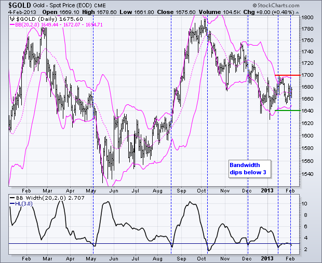This screenshot has height=263, width=322.
Task: Click the 2013 label under the price panel
Action: point(267,190)
